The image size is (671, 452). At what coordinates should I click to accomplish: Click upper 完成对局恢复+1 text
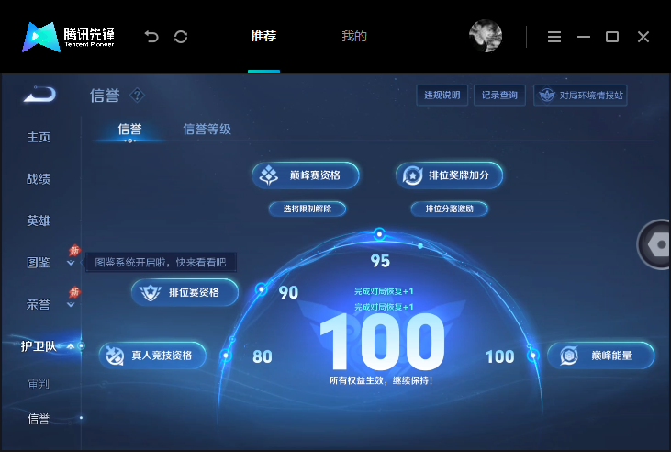click(x=384, y=291)
